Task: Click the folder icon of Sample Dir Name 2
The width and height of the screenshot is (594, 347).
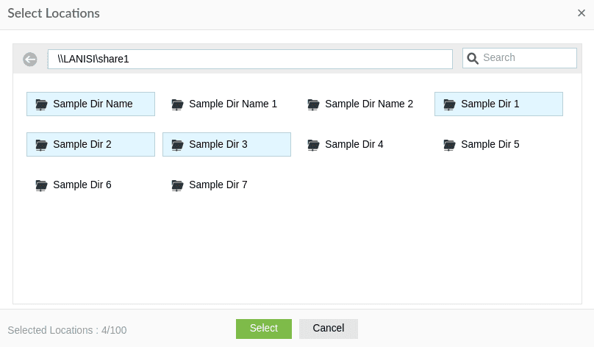Action: (313, 104)
